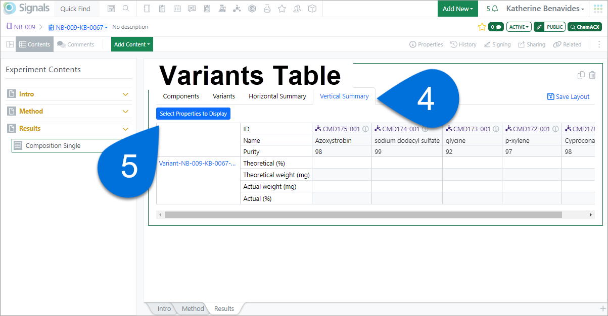
Task: Open the Sharing panel
Action: (x=532, y=44)
